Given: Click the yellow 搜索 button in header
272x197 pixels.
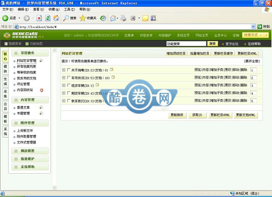Looking at the screenshot, I should click(213, 44).
